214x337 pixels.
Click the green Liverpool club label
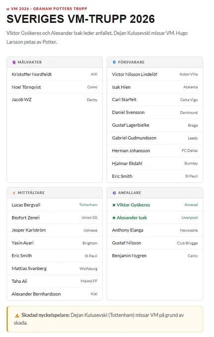tap(190, 218)
